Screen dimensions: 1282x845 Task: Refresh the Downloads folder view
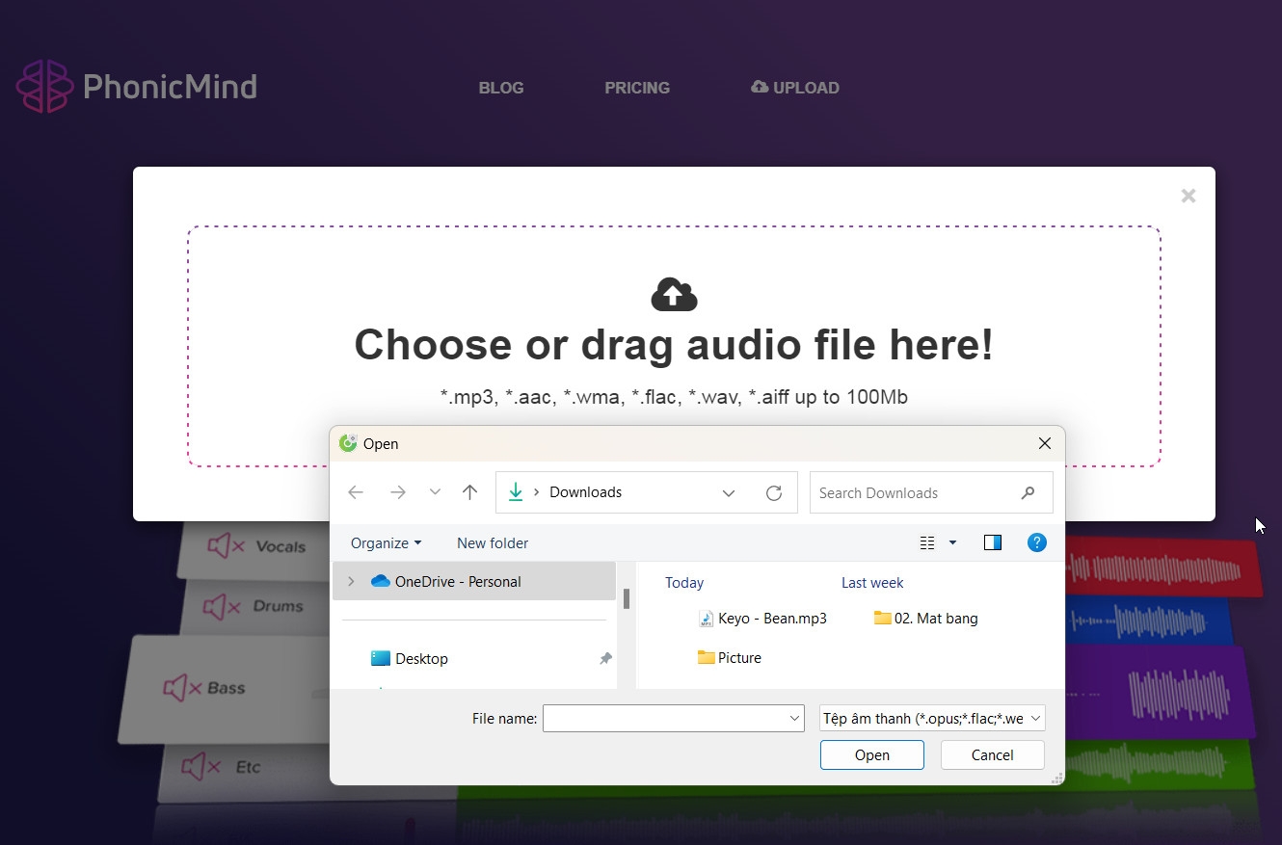774,493
